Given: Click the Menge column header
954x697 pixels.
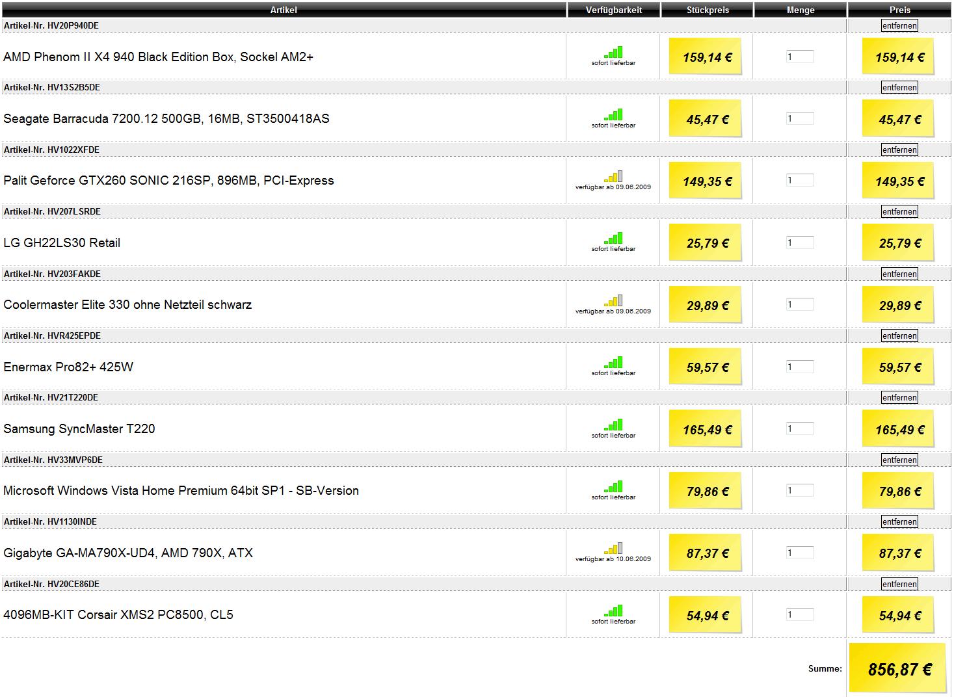Looking at the screenshot, I should 801,10.
